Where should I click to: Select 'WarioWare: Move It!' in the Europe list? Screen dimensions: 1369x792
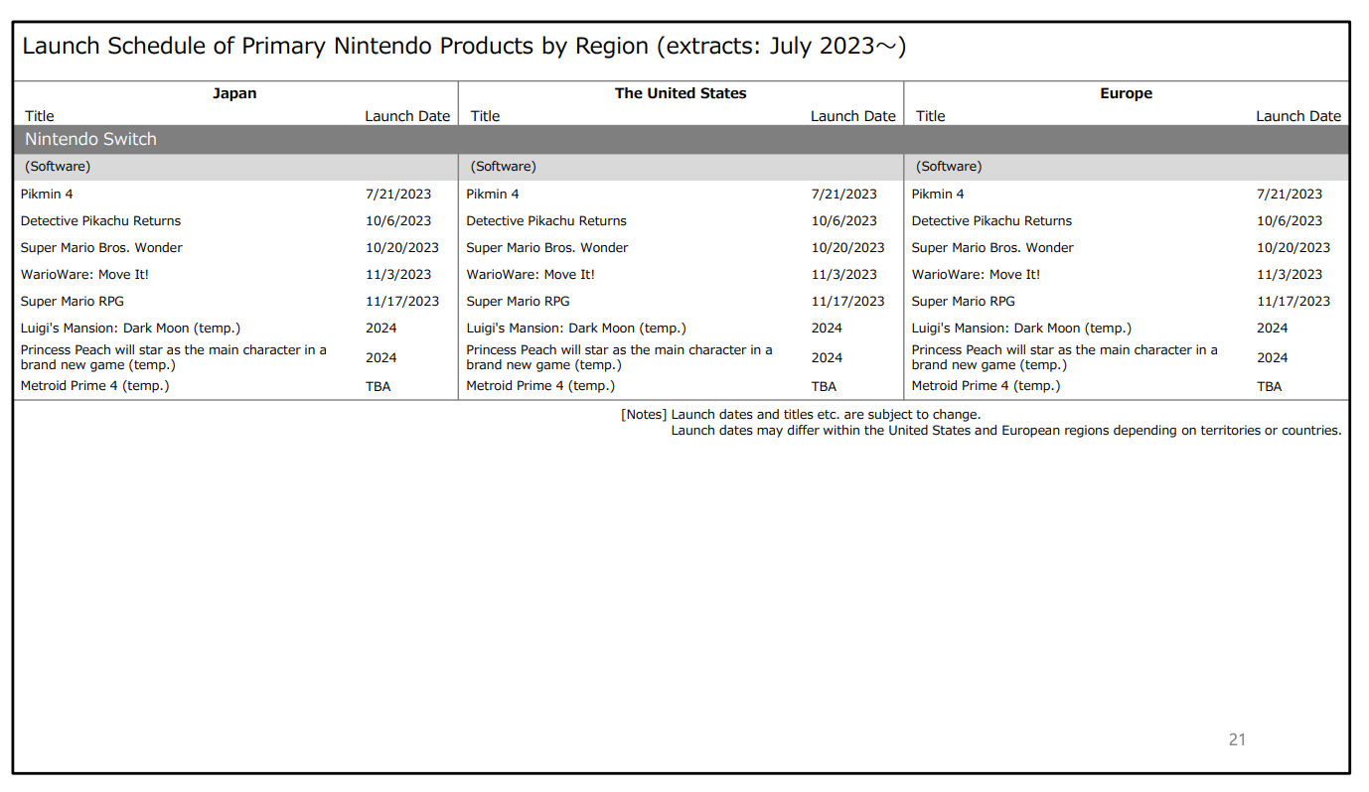(x=976, y=275)
